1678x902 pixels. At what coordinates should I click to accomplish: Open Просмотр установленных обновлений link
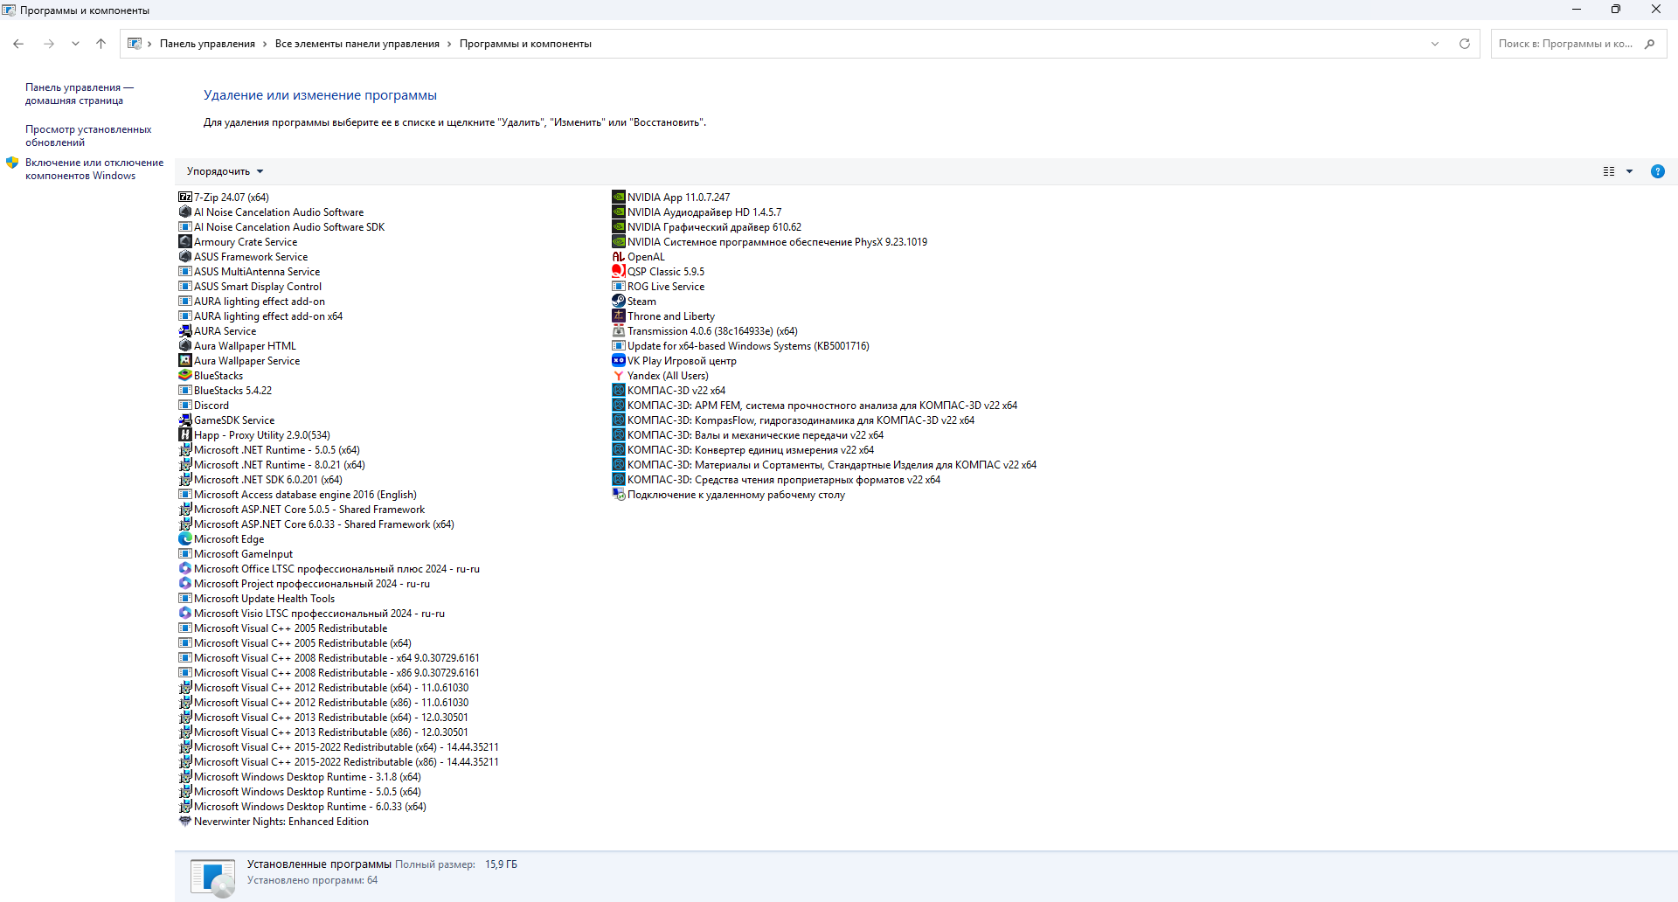[x=88, y=135]
